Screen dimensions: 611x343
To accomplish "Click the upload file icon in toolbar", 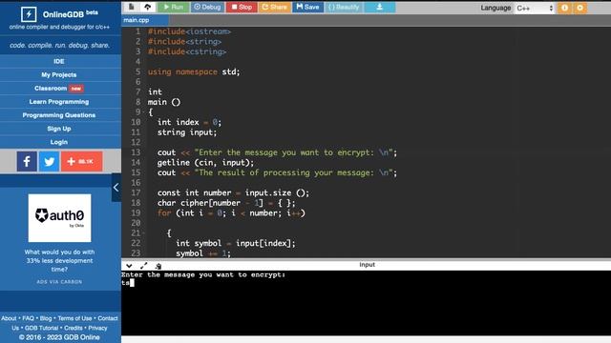I will [148, 7].
